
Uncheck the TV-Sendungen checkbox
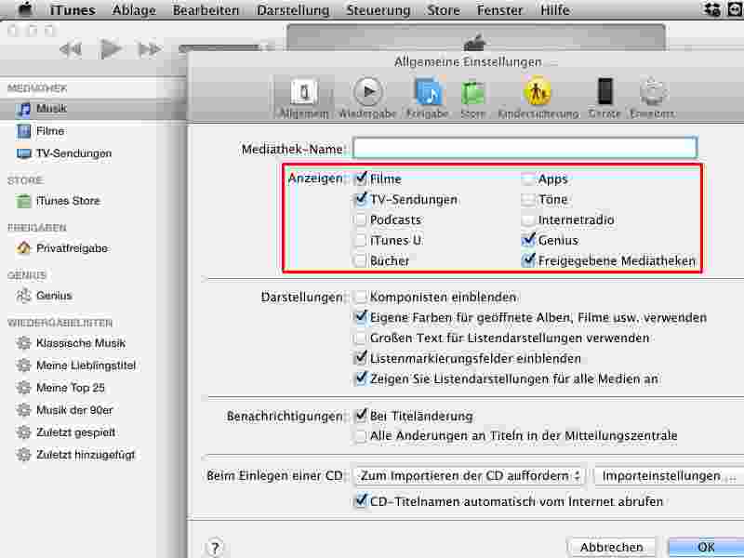[361, 199]
